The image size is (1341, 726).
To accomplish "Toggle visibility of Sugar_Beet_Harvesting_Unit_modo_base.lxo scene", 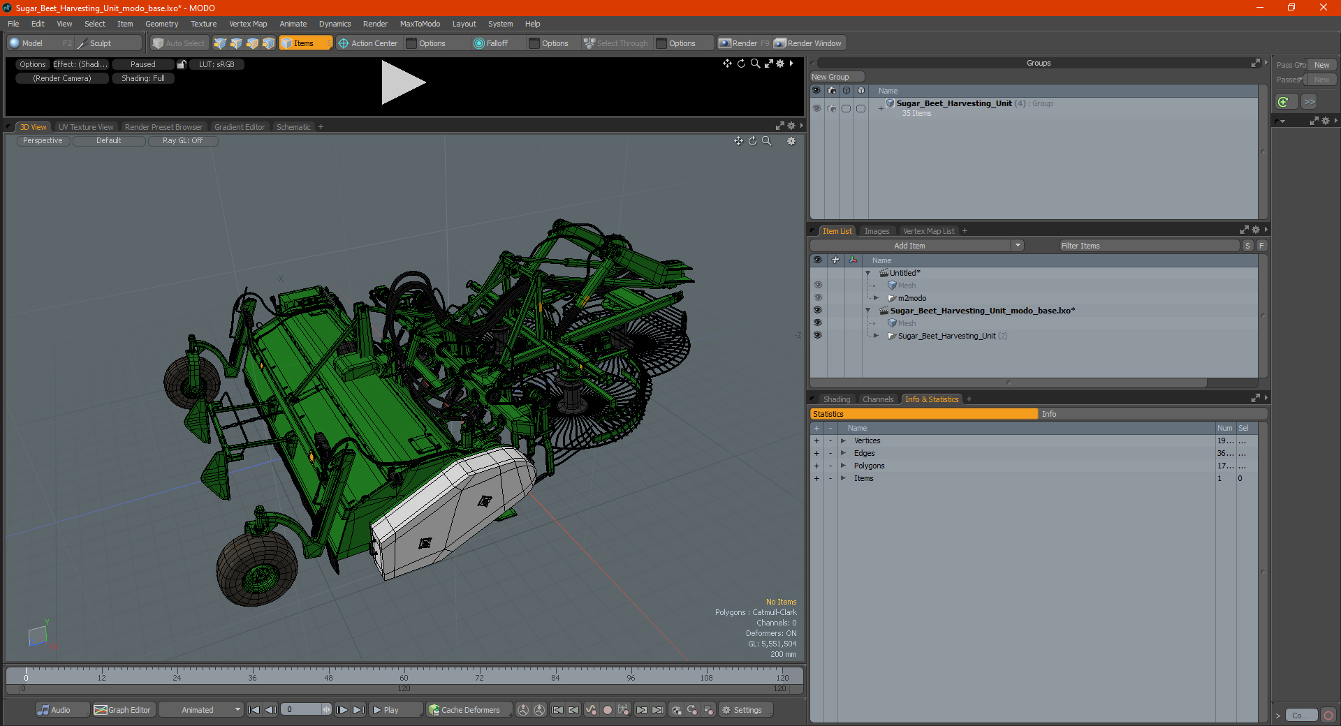I will click(818, 311).
